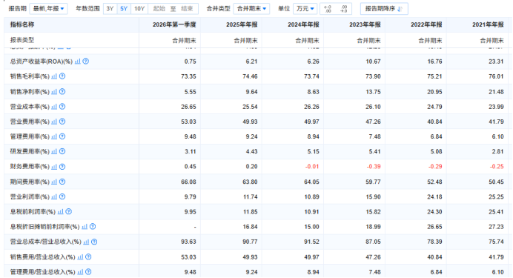Select the 财务费用率(%) row label
This screenshot has height=278, width=513.
[x=30, y=167]
